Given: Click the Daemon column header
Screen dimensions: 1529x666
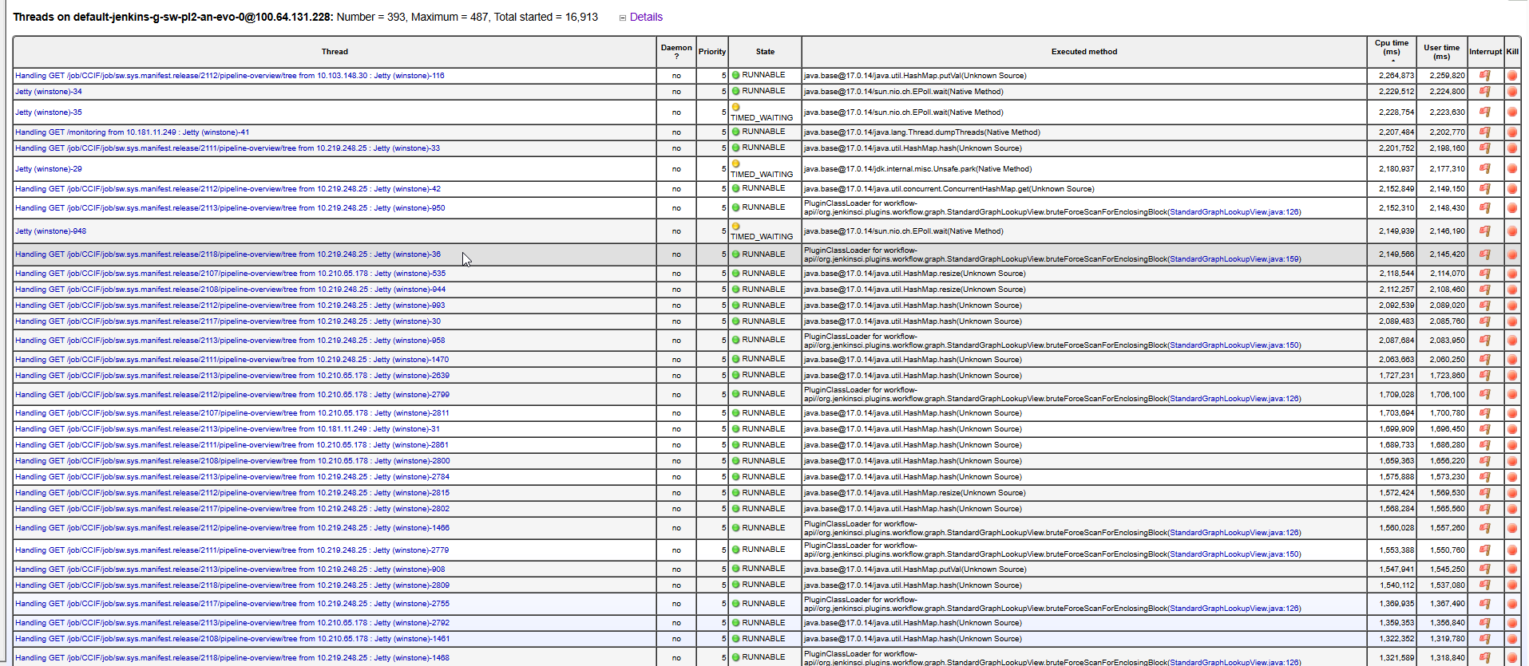Looking at the screenshot, I should 675,52.
